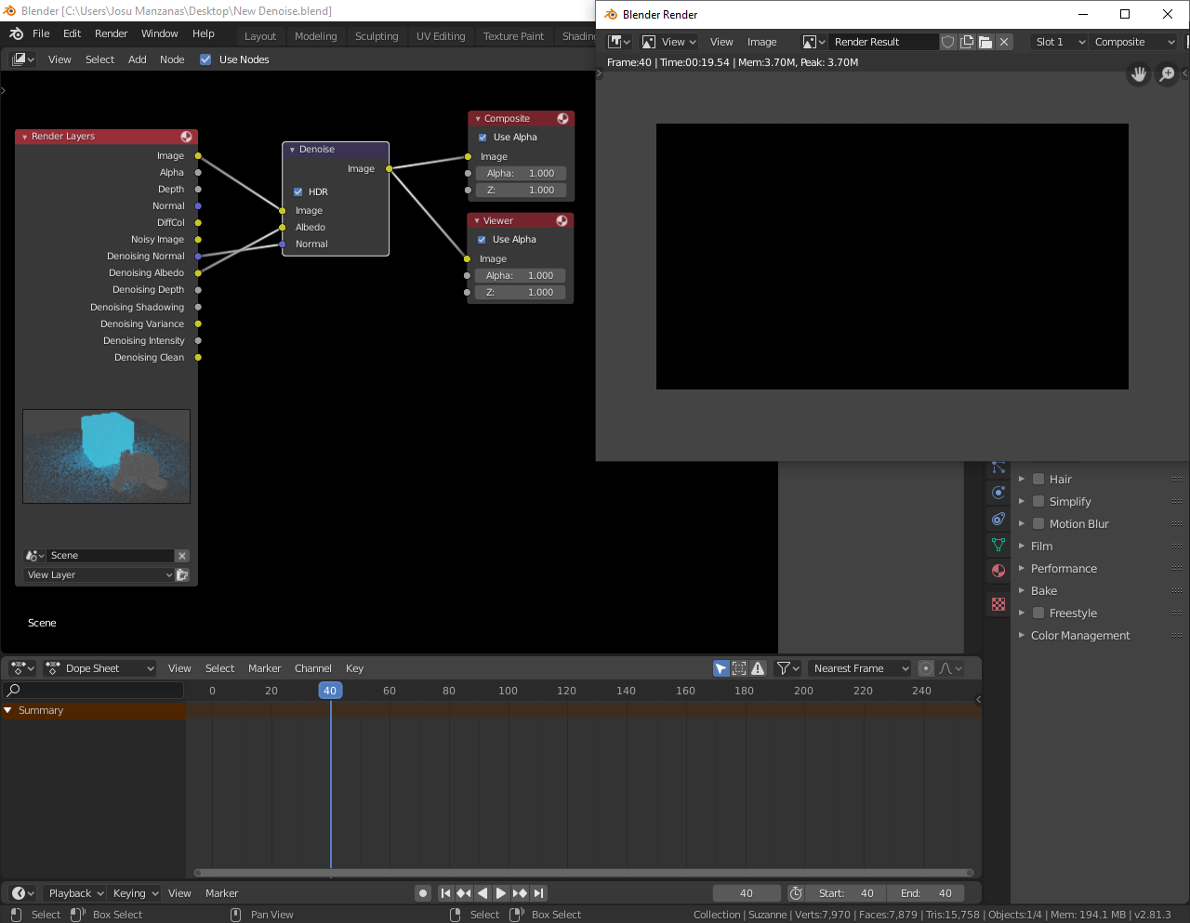Open the Composite layer dropdown in render window

tap(1135, 42)
